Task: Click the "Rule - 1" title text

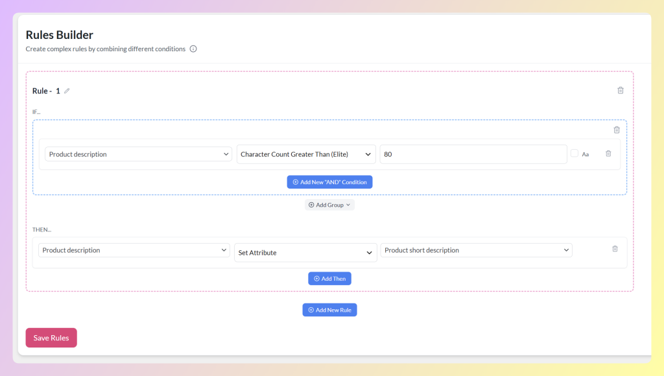Action: coord(46,91)
